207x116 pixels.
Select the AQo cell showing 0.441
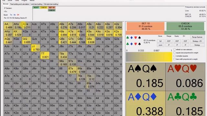click(8, 40)
